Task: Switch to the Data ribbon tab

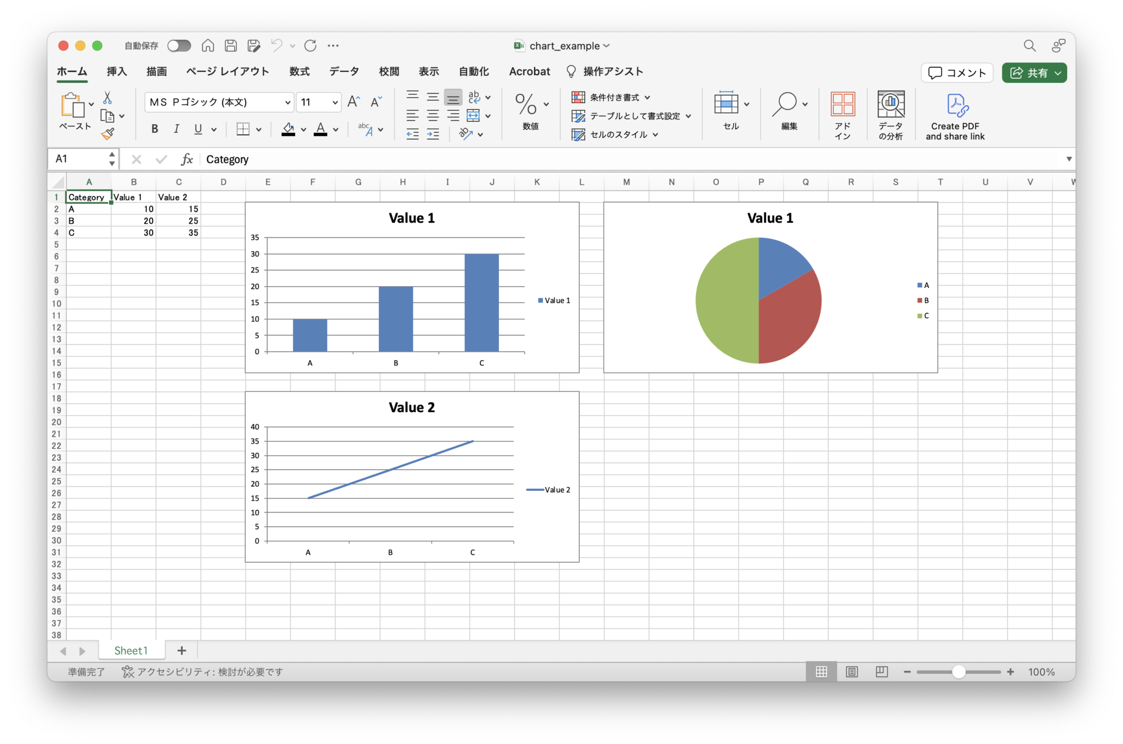Action: click(x=344, y=72)
